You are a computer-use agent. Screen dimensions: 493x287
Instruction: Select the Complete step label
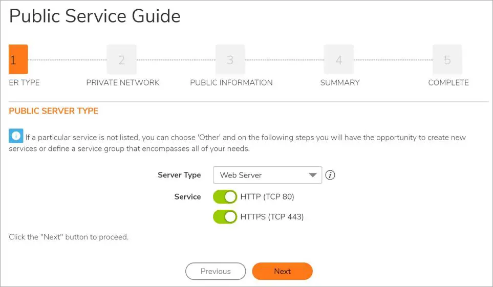coord(448,82)
